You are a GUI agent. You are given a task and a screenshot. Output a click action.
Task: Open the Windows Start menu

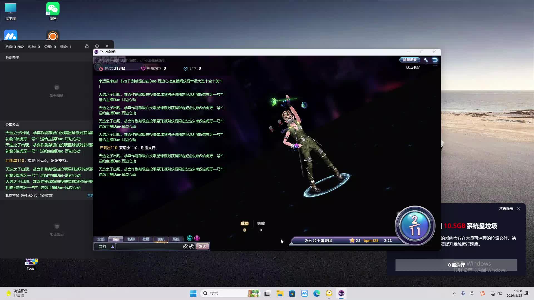tap(193, 293)
